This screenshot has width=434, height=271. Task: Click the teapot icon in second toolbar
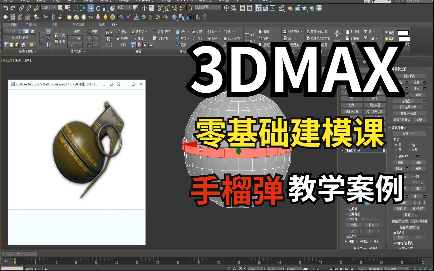pos(5,17)
